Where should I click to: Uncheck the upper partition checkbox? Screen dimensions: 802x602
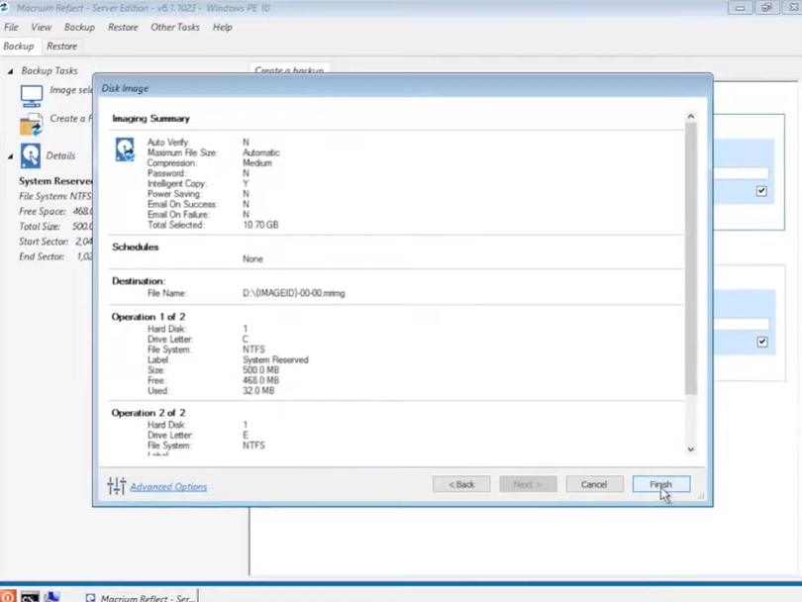point(761,190)
